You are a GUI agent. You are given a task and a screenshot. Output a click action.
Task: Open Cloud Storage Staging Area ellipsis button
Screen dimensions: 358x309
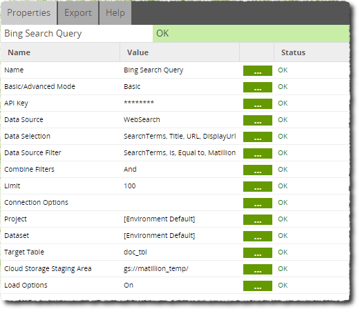coord(258,269)
